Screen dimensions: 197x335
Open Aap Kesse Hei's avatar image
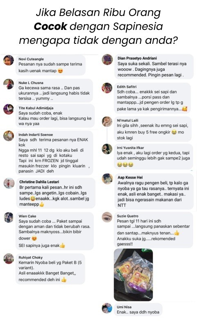(107, 179)
